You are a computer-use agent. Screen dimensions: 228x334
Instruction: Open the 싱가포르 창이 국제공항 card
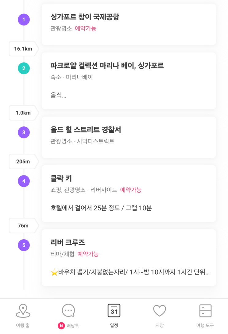pyautogui.click(x=129, y=24)
